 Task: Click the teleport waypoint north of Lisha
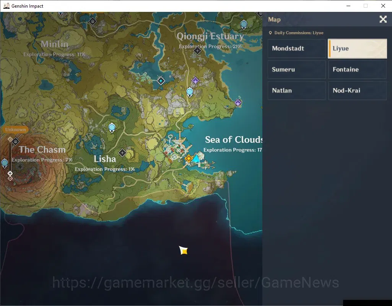point(112,127)
